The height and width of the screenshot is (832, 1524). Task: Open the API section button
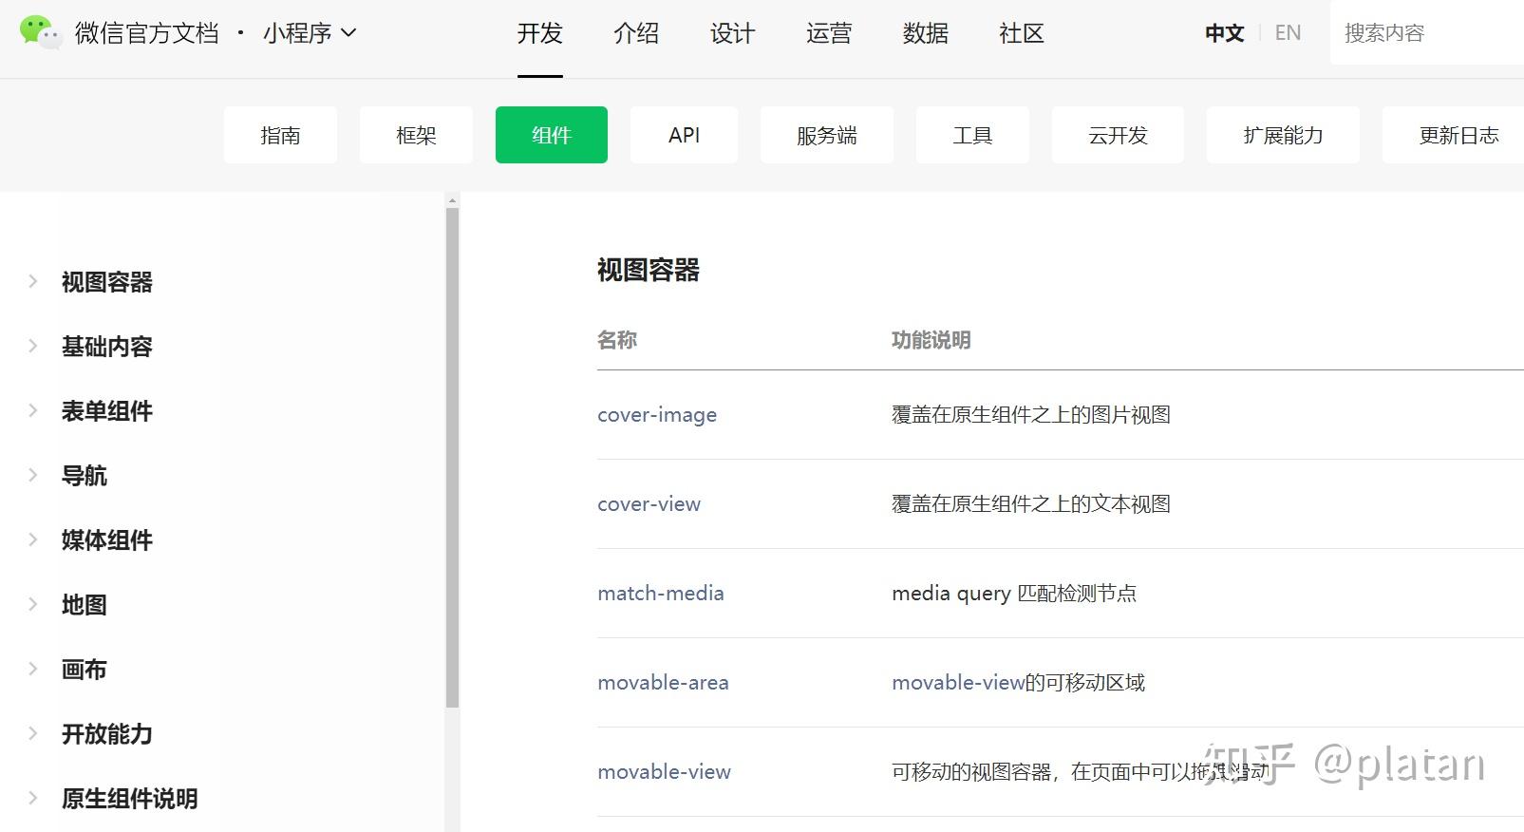point(684,135)
